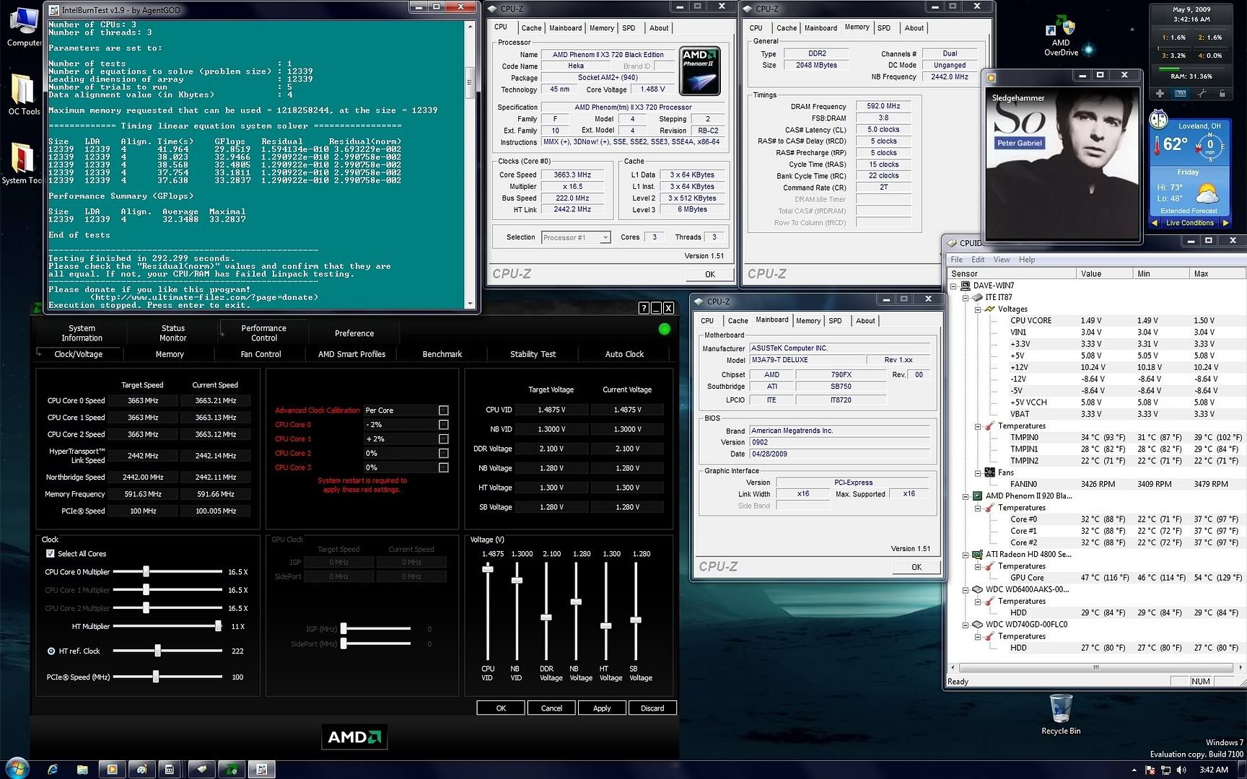Open Windows Explorer from the taskbar
The height and width of the screenshot is (779, 1247).
82,770
